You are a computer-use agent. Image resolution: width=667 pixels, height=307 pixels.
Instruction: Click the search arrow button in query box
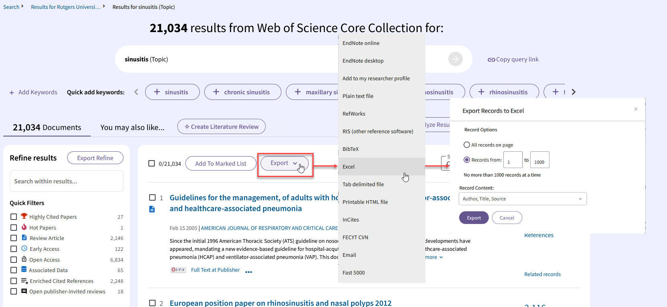pyautogui.click(x=455, y=59)
